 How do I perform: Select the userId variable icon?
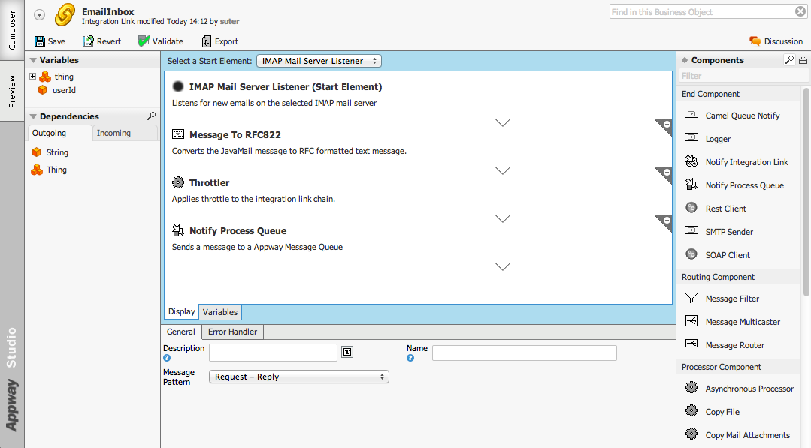(43, 90)
